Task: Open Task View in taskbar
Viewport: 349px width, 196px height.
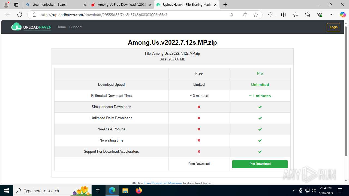Action: 98,191
